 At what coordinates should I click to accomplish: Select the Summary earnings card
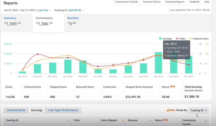pyautogui.click(x=16, y=23)
